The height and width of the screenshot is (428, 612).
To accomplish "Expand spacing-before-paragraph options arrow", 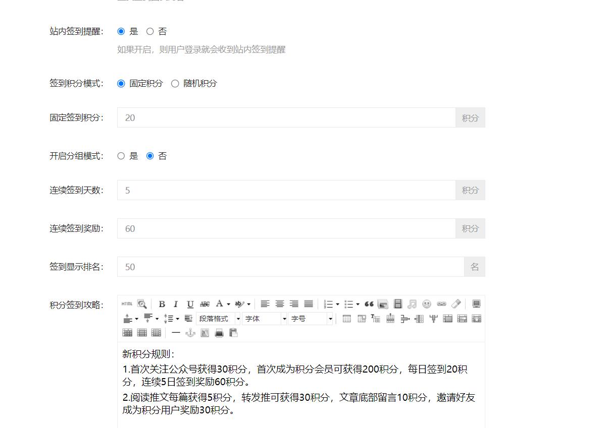I will click(136, 319).
